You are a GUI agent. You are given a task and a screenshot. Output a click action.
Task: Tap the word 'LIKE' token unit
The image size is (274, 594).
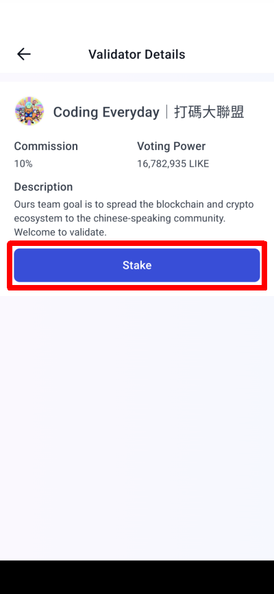(199, 164)
